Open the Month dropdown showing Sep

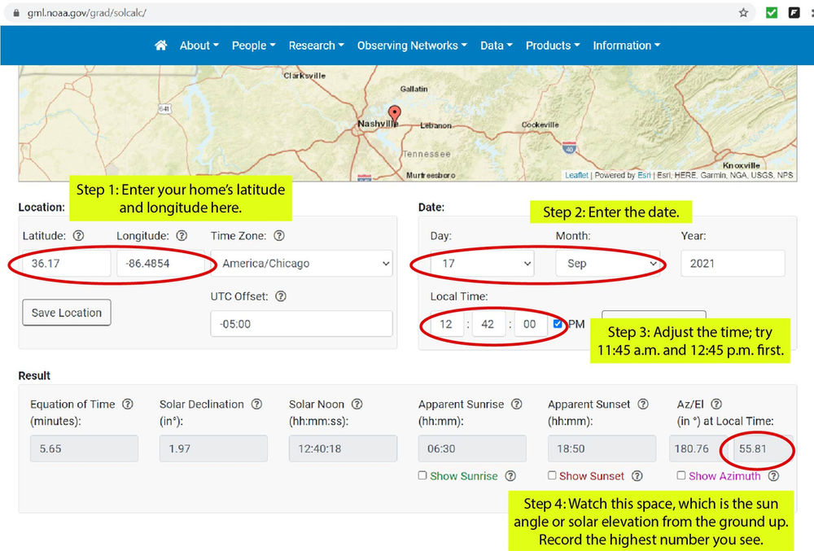click(x=608, y=264)
